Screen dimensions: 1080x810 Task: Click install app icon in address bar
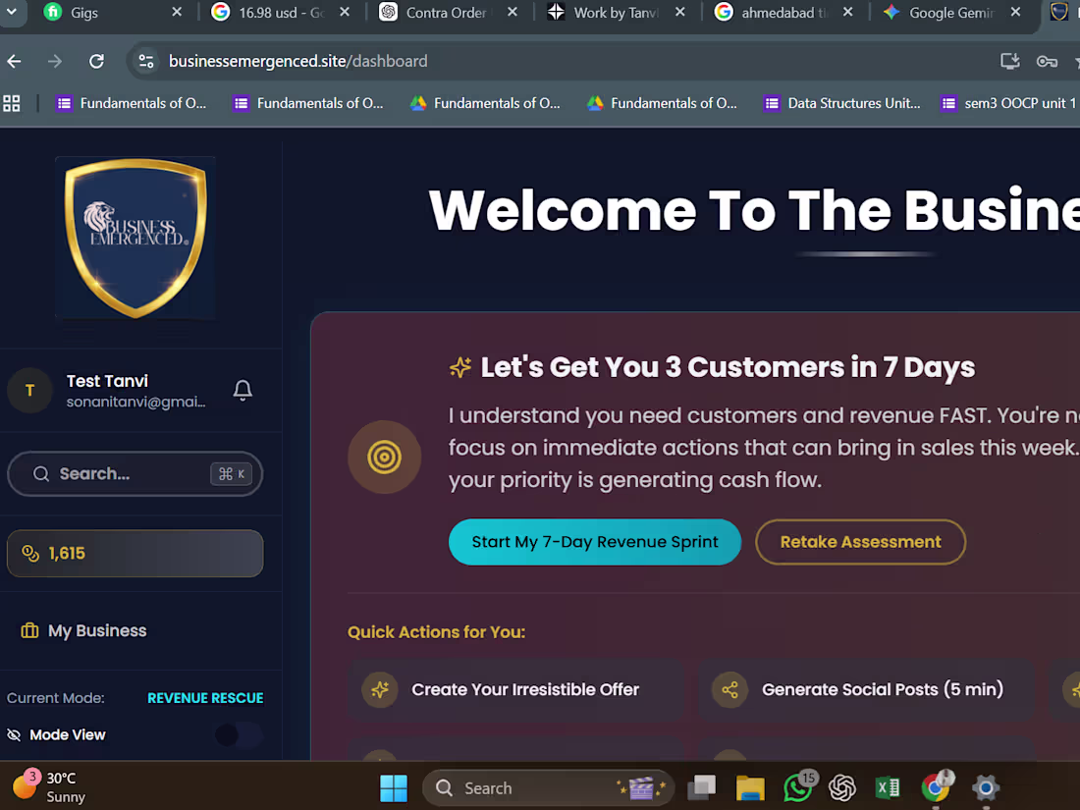pos(1009,61)
